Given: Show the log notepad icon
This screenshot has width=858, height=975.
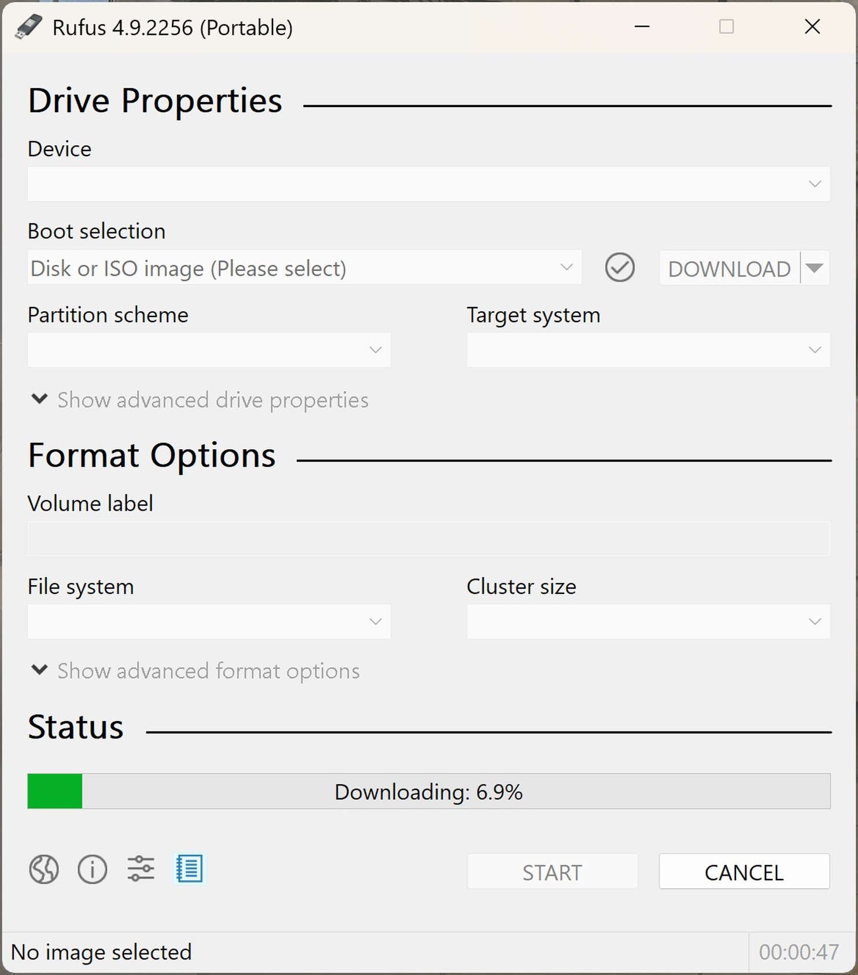Looking at the screenshot, I should pos(189,869).
